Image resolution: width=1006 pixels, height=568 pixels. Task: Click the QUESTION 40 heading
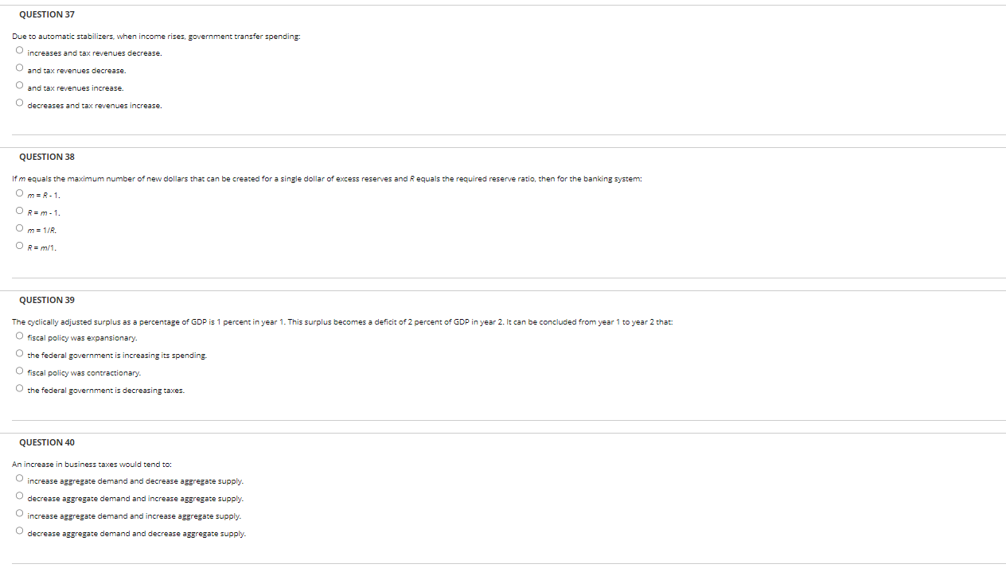[47, 442]
